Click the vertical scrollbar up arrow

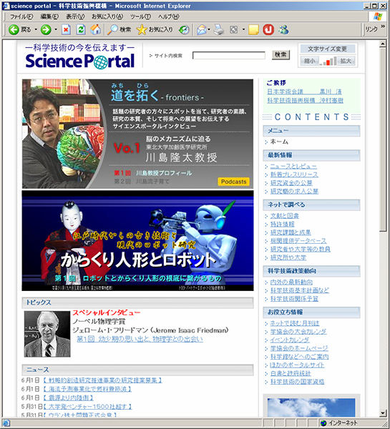383,44
